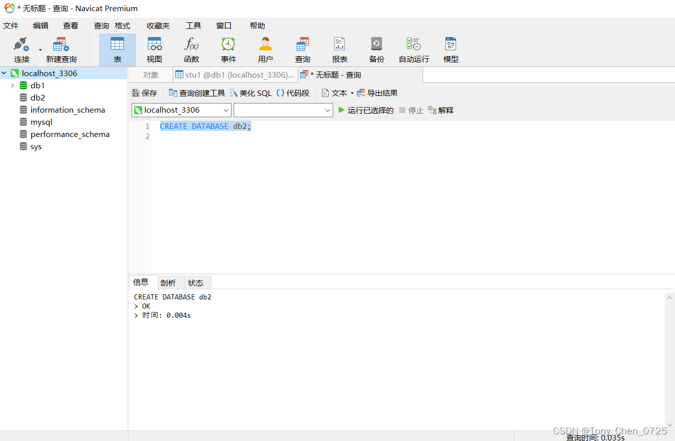Viewport: 675px width, 441px height.
Task: Select performance_schema database in tree
Action: click(x=70, y=134)
